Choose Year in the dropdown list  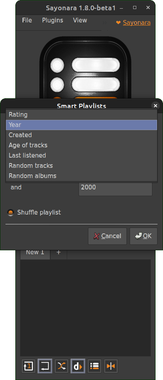(x=82, y=125)
